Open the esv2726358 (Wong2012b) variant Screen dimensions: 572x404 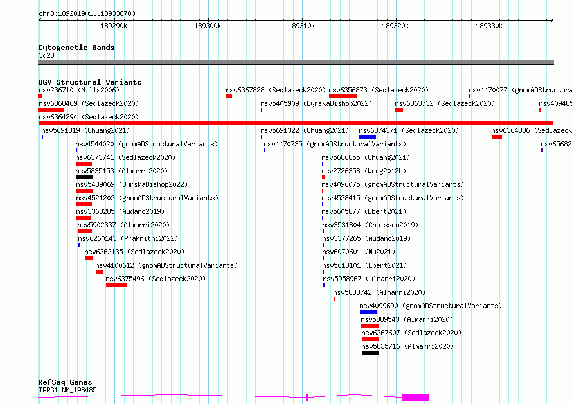coord(364,171)
